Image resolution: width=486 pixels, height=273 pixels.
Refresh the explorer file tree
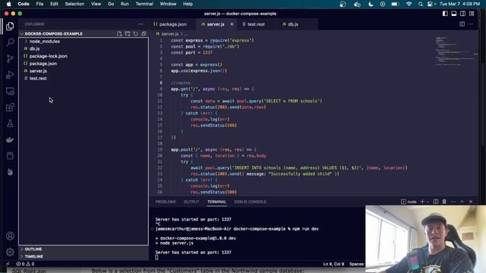(135, 33)
